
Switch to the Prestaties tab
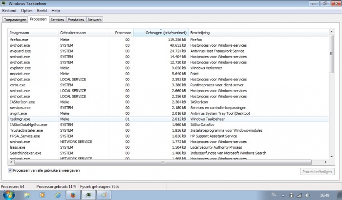point(76,20)
